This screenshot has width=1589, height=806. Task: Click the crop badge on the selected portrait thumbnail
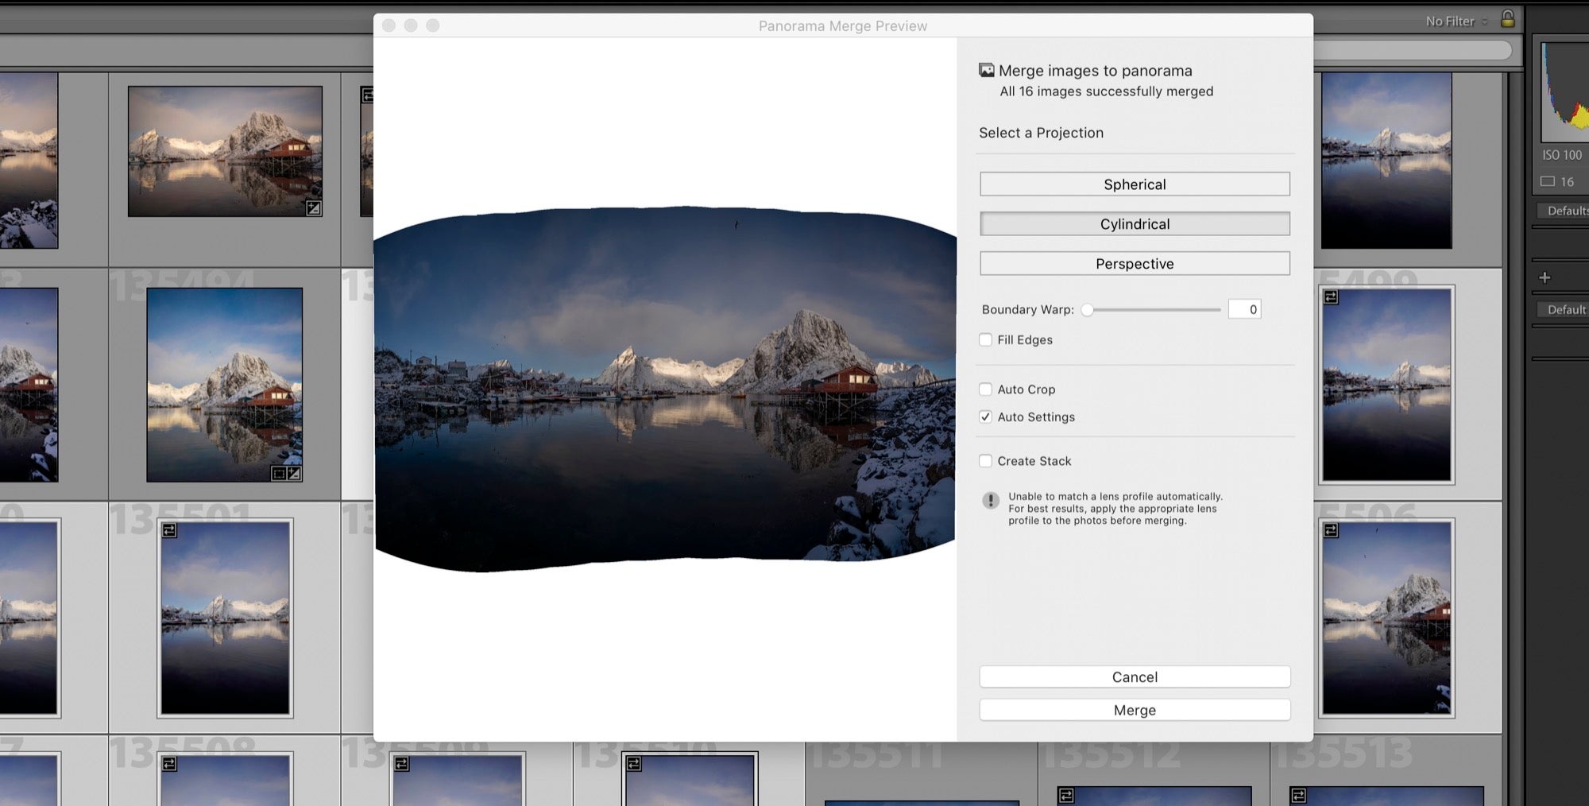click(x=279, y=474)
